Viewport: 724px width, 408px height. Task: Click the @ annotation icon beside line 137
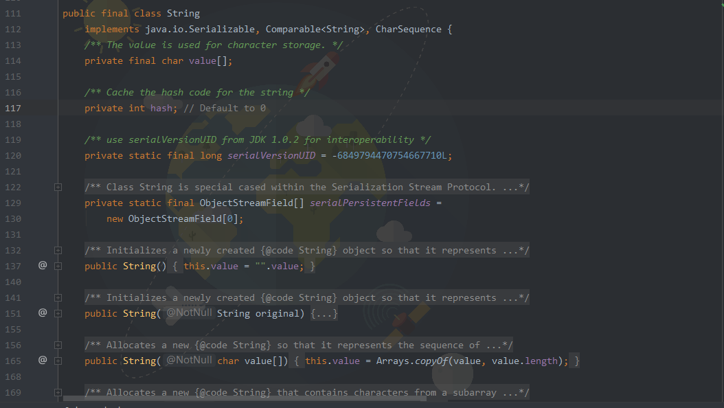click(x=42, y=266)
